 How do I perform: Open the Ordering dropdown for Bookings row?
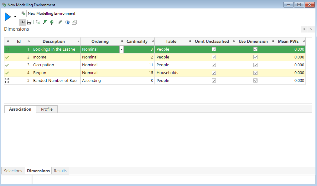click(x=122, y=49)
